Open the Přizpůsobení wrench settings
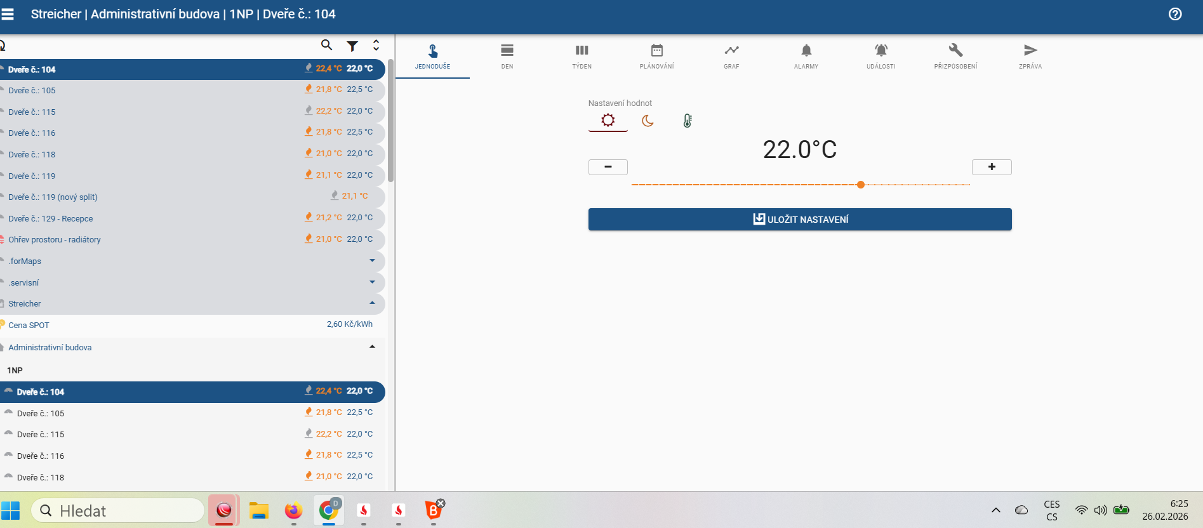Image resolution: width=1203 pixels, height=528 pixels. pyautogui.click(x=955, y=55)
